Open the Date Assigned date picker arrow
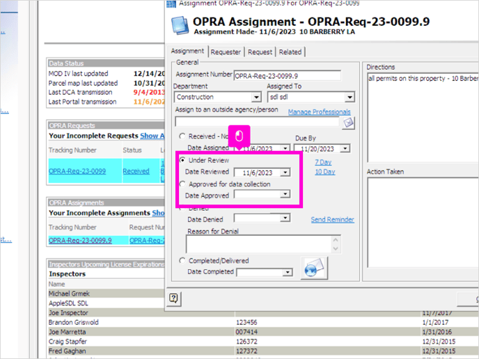 tap(285, 148)
